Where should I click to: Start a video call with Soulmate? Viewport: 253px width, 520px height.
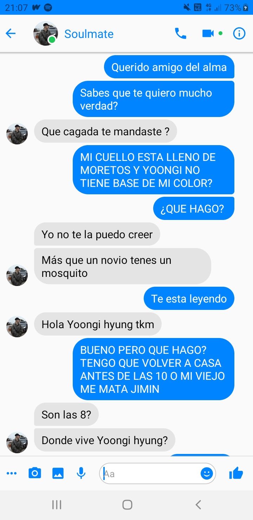(x=208, y=34)
